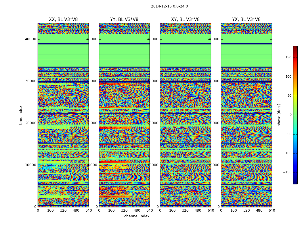Click XX panel y-tick '20000'

coord(30,123)
